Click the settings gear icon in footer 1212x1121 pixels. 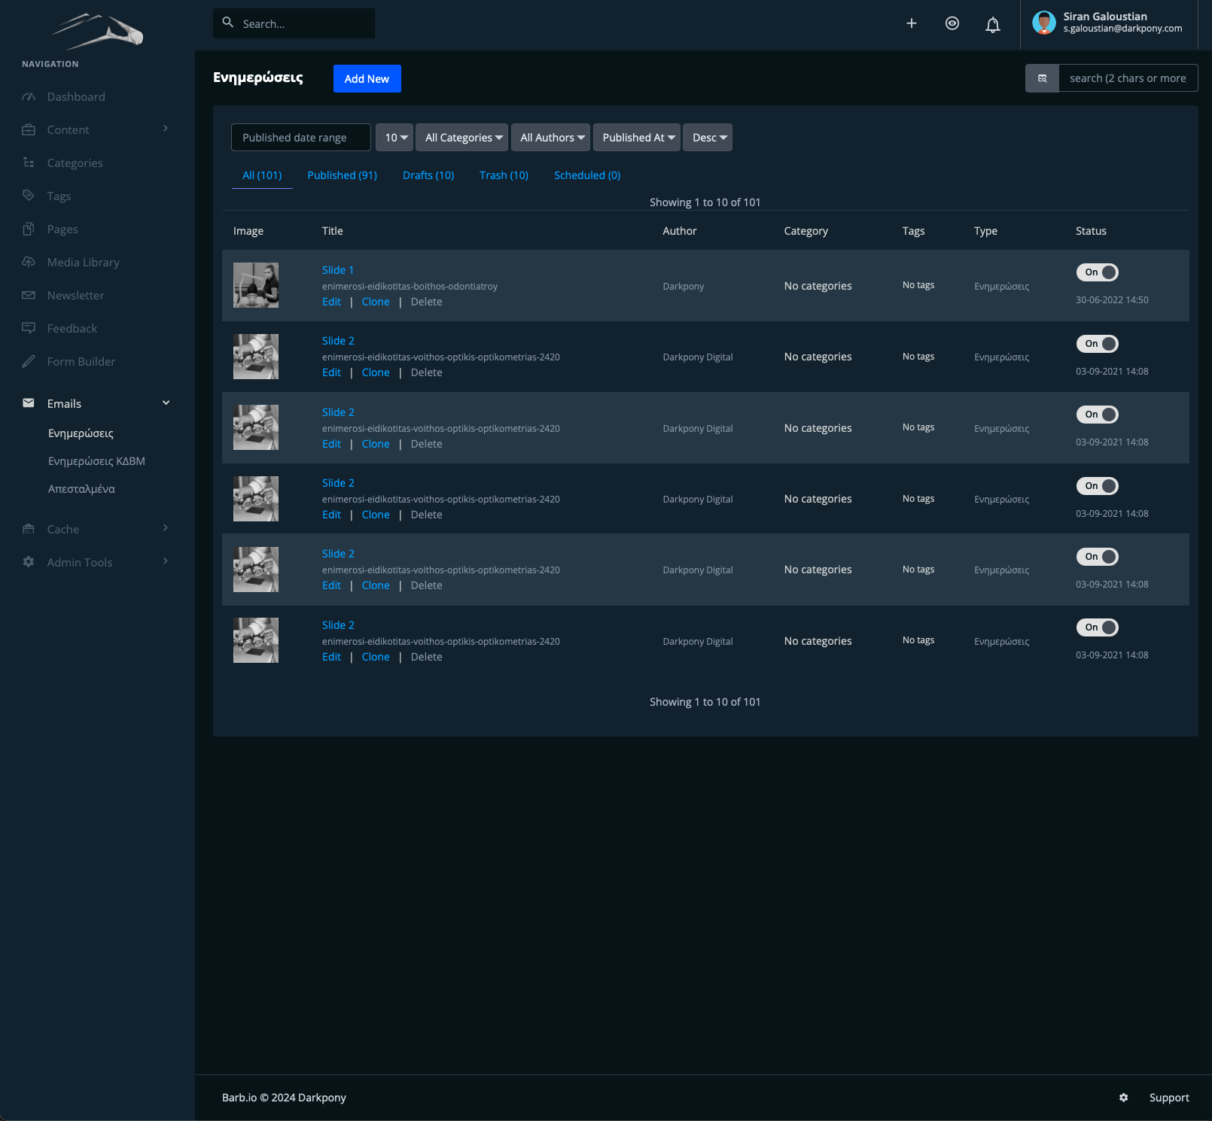[x=1123, y=1098]
